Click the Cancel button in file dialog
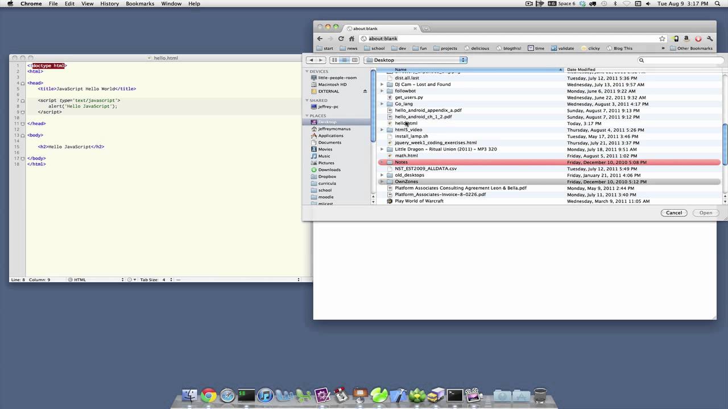This screenshot has width=728, height=409. pos(674,213)
